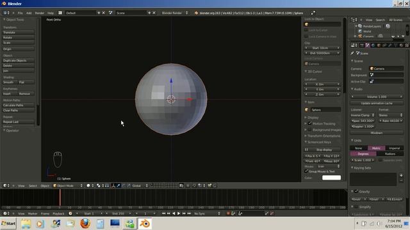Viewport: 410px width, 230px height.
Task: Open the Stereo audio format dropdown
Action: [391, 115]
